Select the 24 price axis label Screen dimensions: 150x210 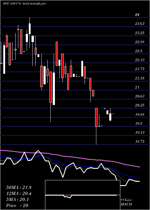137,15
